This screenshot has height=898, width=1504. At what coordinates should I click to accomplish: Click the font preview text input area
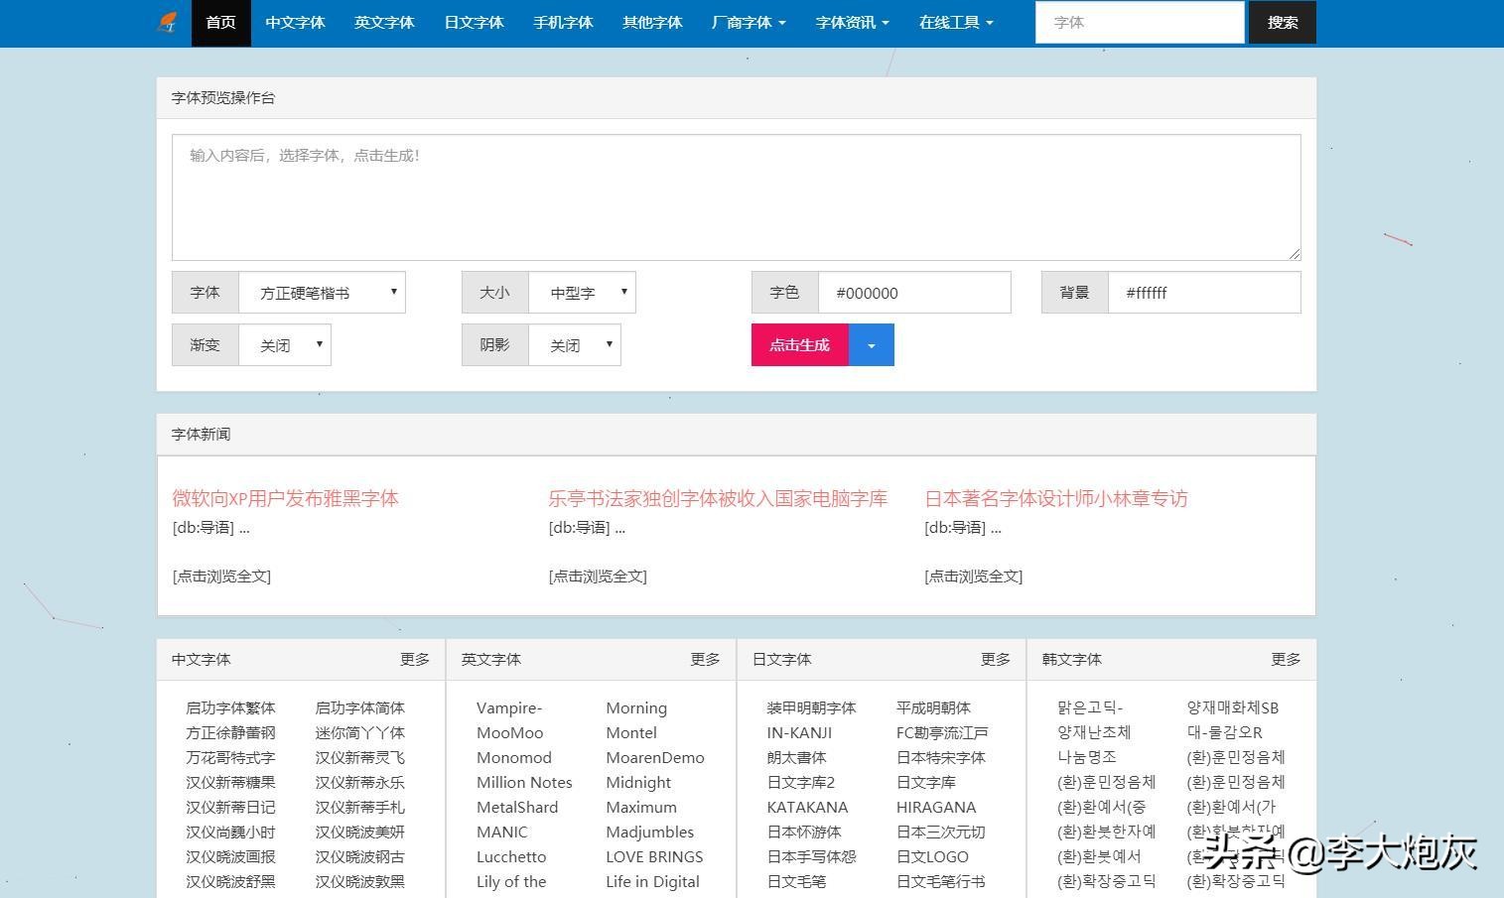(x=736, y=196)
